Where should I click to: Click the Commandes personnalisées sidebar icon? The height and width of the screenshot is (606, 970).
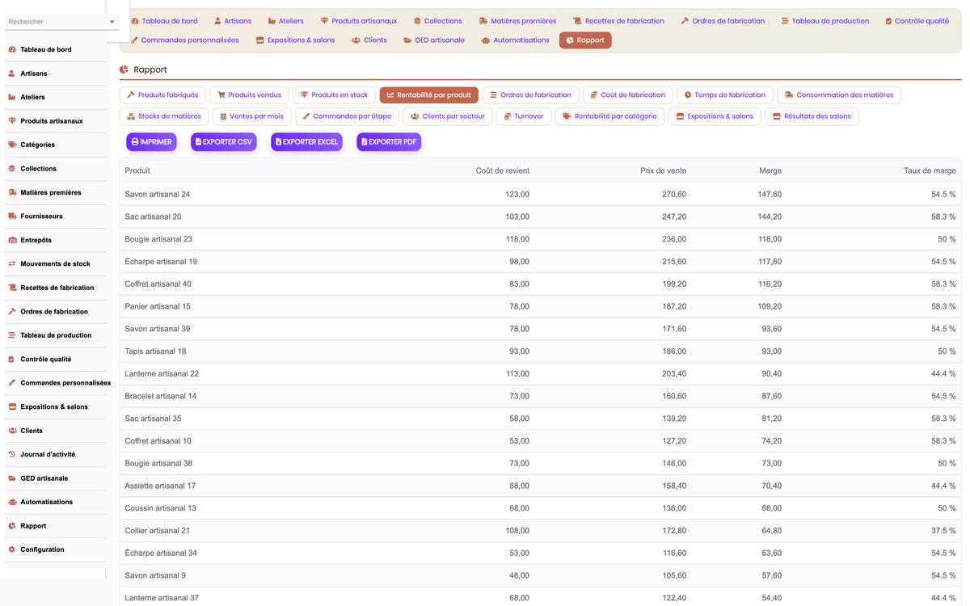(12, 383)
